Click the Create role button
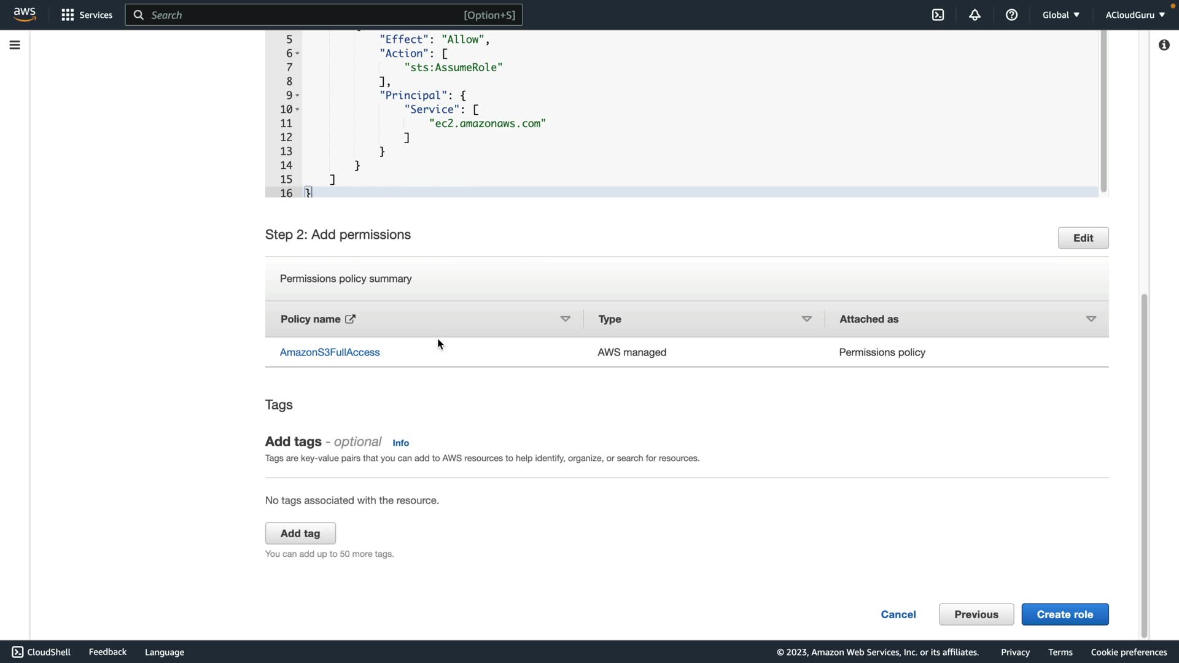Image resolution: width=1179 pixels, height=663 pixels. [x=1065, y=615]
